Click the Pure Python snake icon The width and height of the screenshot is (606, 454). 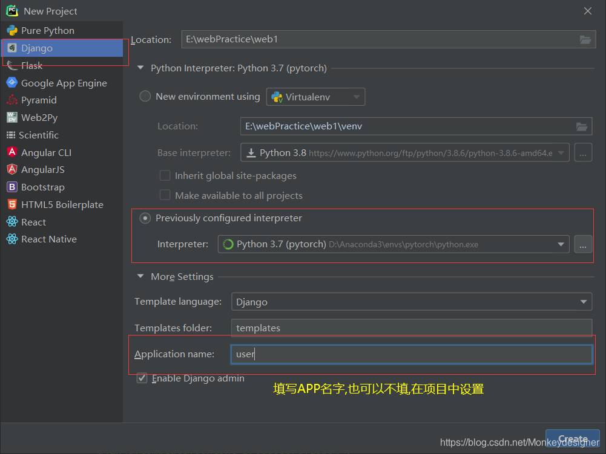(x=12, y=30)
